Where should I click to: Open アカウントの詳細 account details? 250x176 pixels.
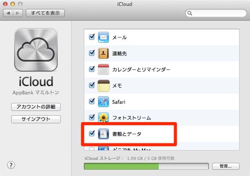click(x=36, y=107)
